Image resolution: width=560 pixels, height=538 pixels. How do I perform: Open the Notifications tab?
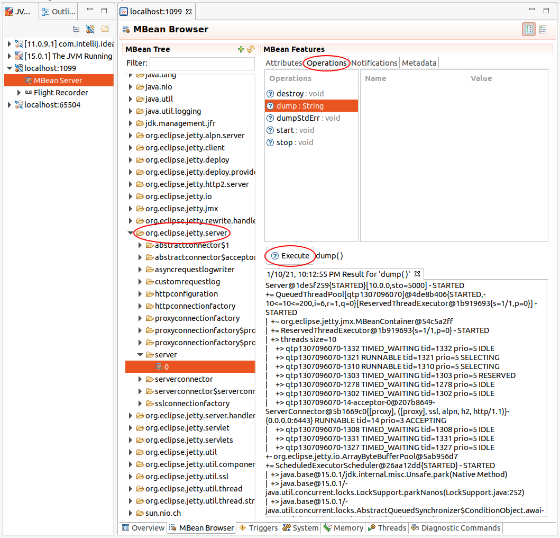374,63
